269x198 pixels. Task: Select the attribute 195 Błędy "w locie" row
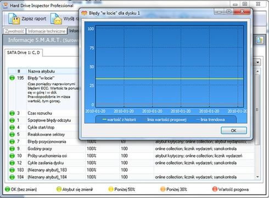(44, 92)
